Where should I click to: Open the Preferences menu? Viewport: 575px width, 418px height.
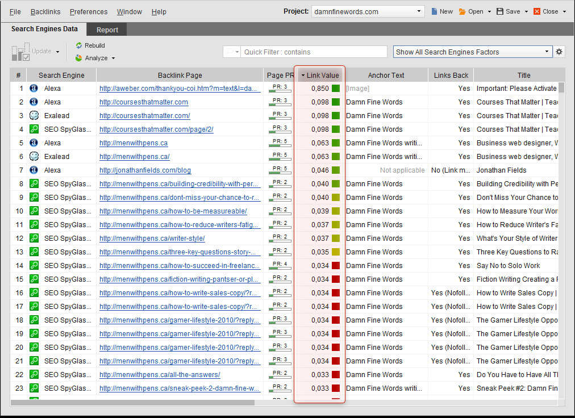[x=89, y=12]
